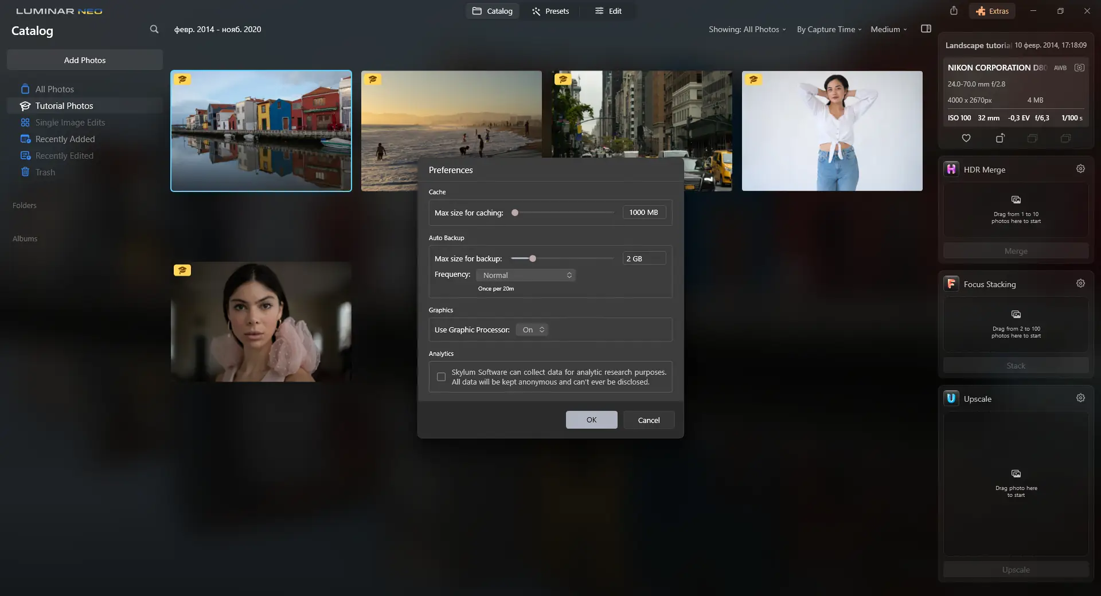The image size is (1101, 596).
Task: Select the white blouse portrait thumbnail
Action: (832, 131)
